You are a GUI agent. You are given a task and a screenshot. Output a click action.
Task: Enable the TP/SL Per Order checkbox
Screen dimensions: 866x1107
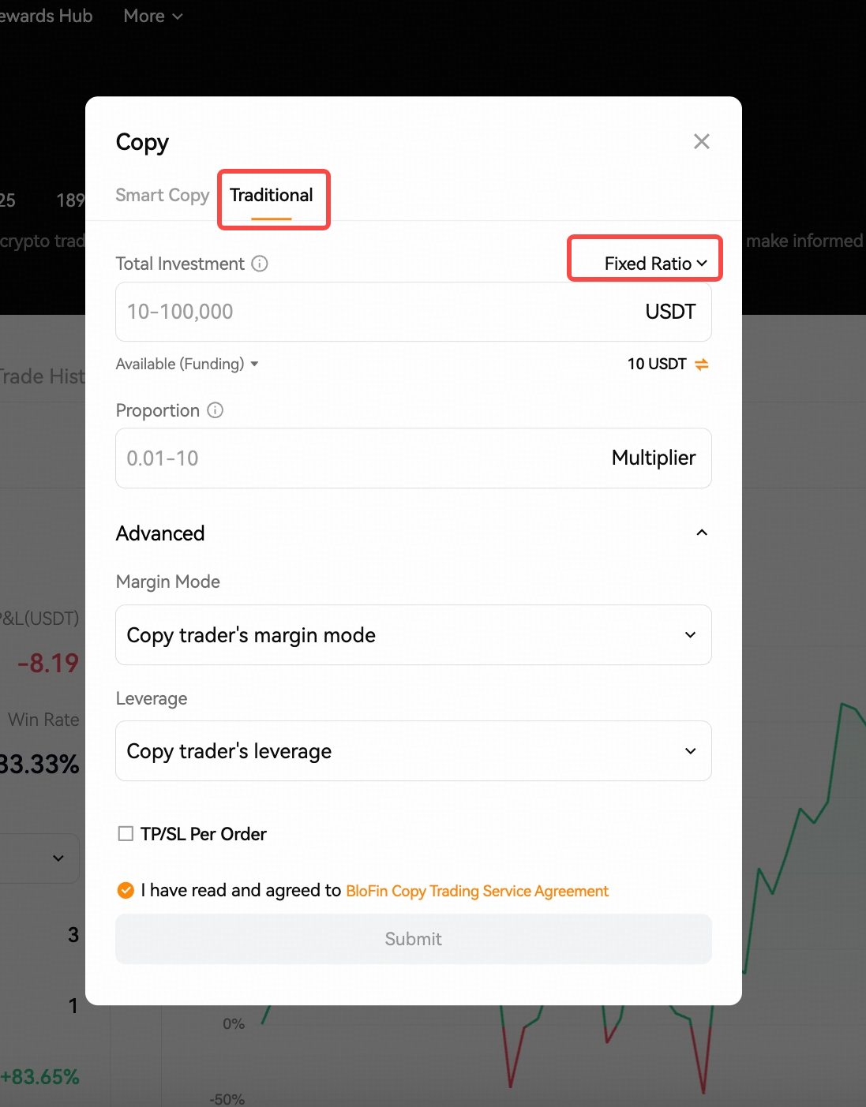(126, 833)
